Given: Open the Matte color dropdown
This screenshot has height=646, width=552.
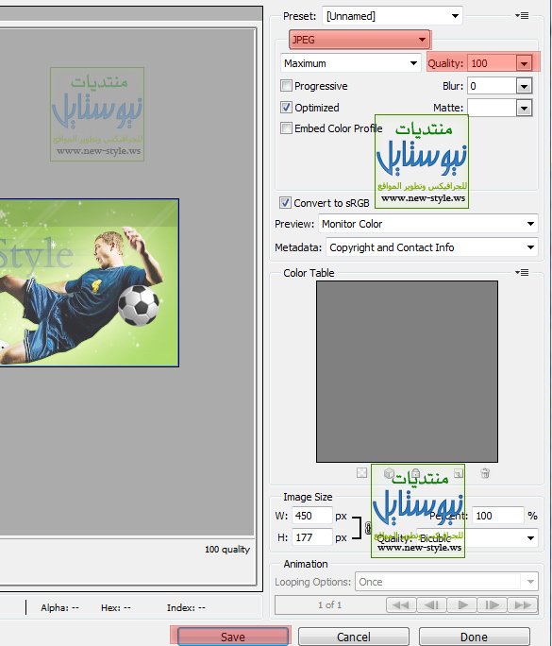Looking at the screenshot, I should 524,108.
